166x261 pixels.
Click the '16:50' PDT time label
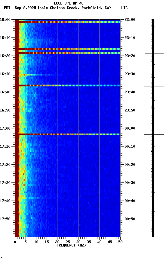5,110
